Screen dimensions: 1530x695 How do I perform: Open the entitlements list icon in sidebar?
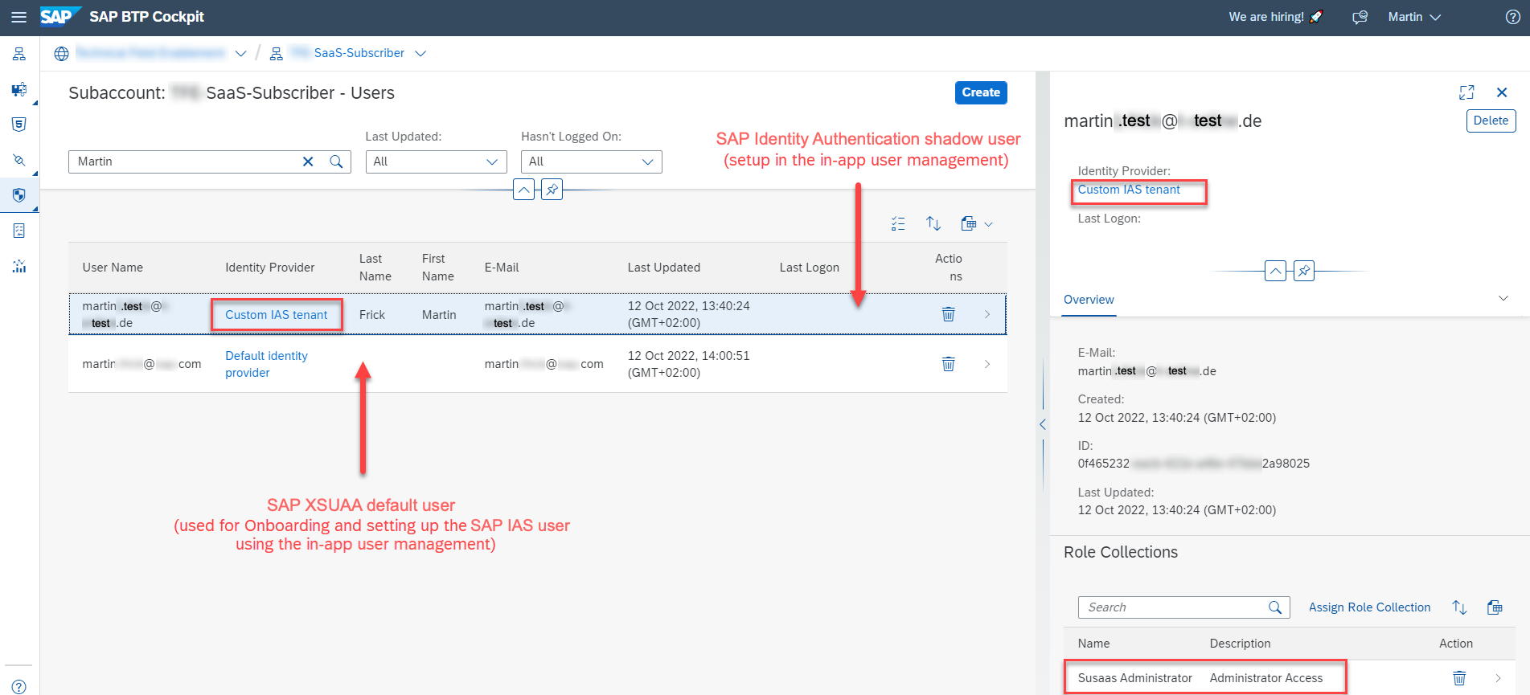(x=19, y=231)
